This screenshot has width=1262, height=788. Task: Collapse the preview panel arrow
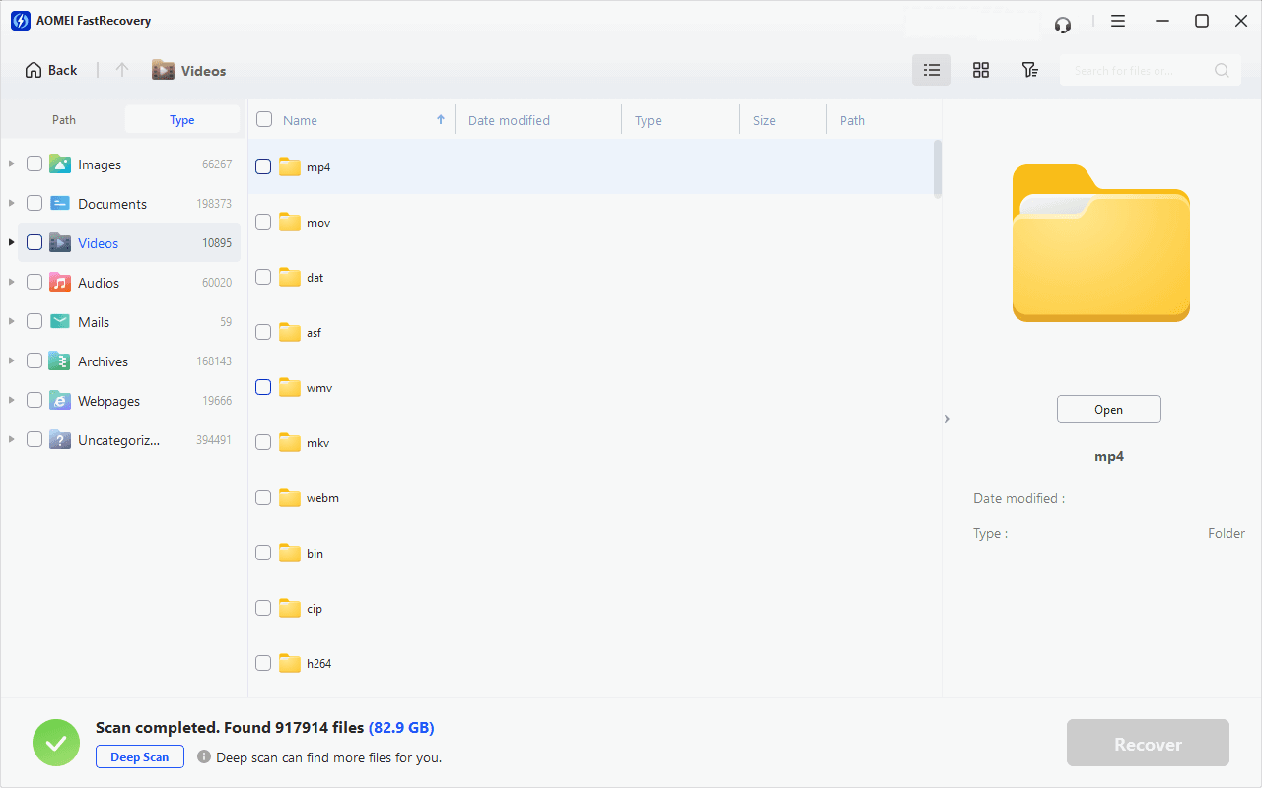point(946,419)
